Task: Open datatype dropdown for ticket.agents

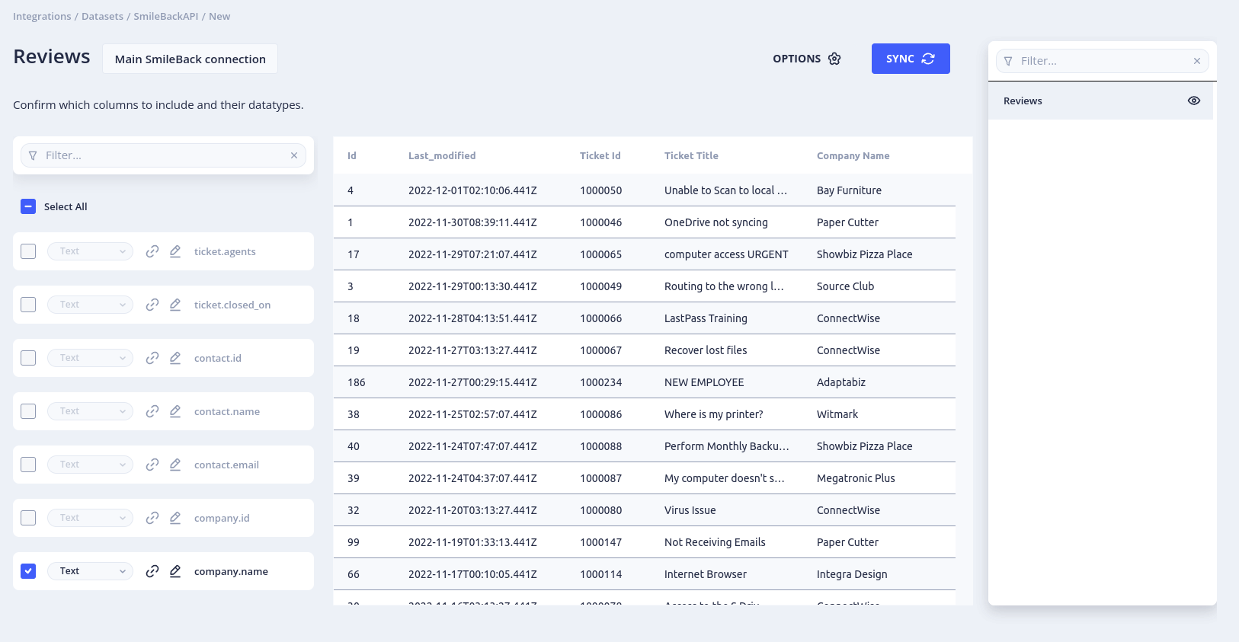Action: (91, 251)
